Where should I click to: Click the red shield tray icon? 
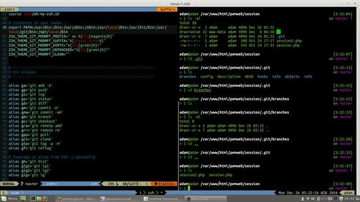[x=341, y=199]
